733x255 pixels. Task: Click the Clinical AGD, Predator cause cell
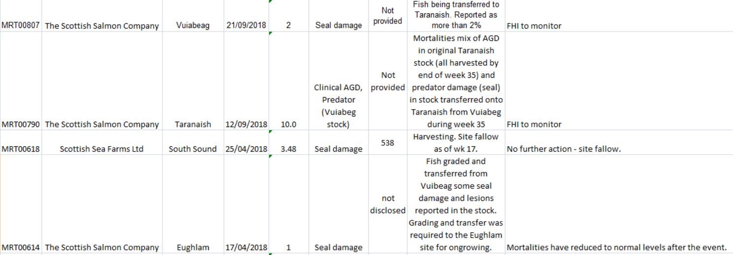(x=338, y=106)
